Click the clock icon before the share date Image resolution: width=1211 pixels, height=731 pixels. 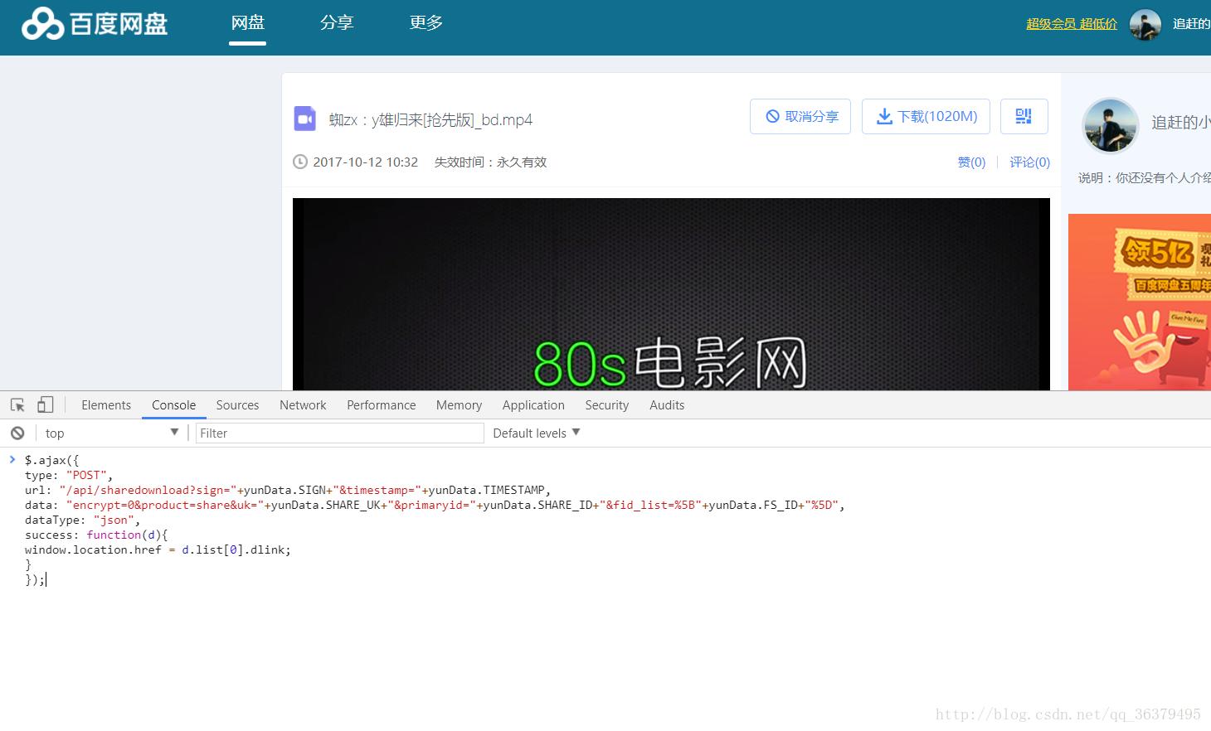click(x=299, y=162)
